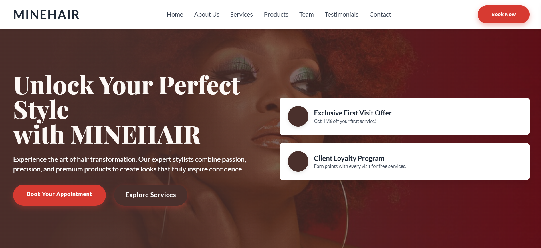Open the Services navigation link
This screenshot has width=541, height=248.
pyautogui.click(x=241, y=14)
